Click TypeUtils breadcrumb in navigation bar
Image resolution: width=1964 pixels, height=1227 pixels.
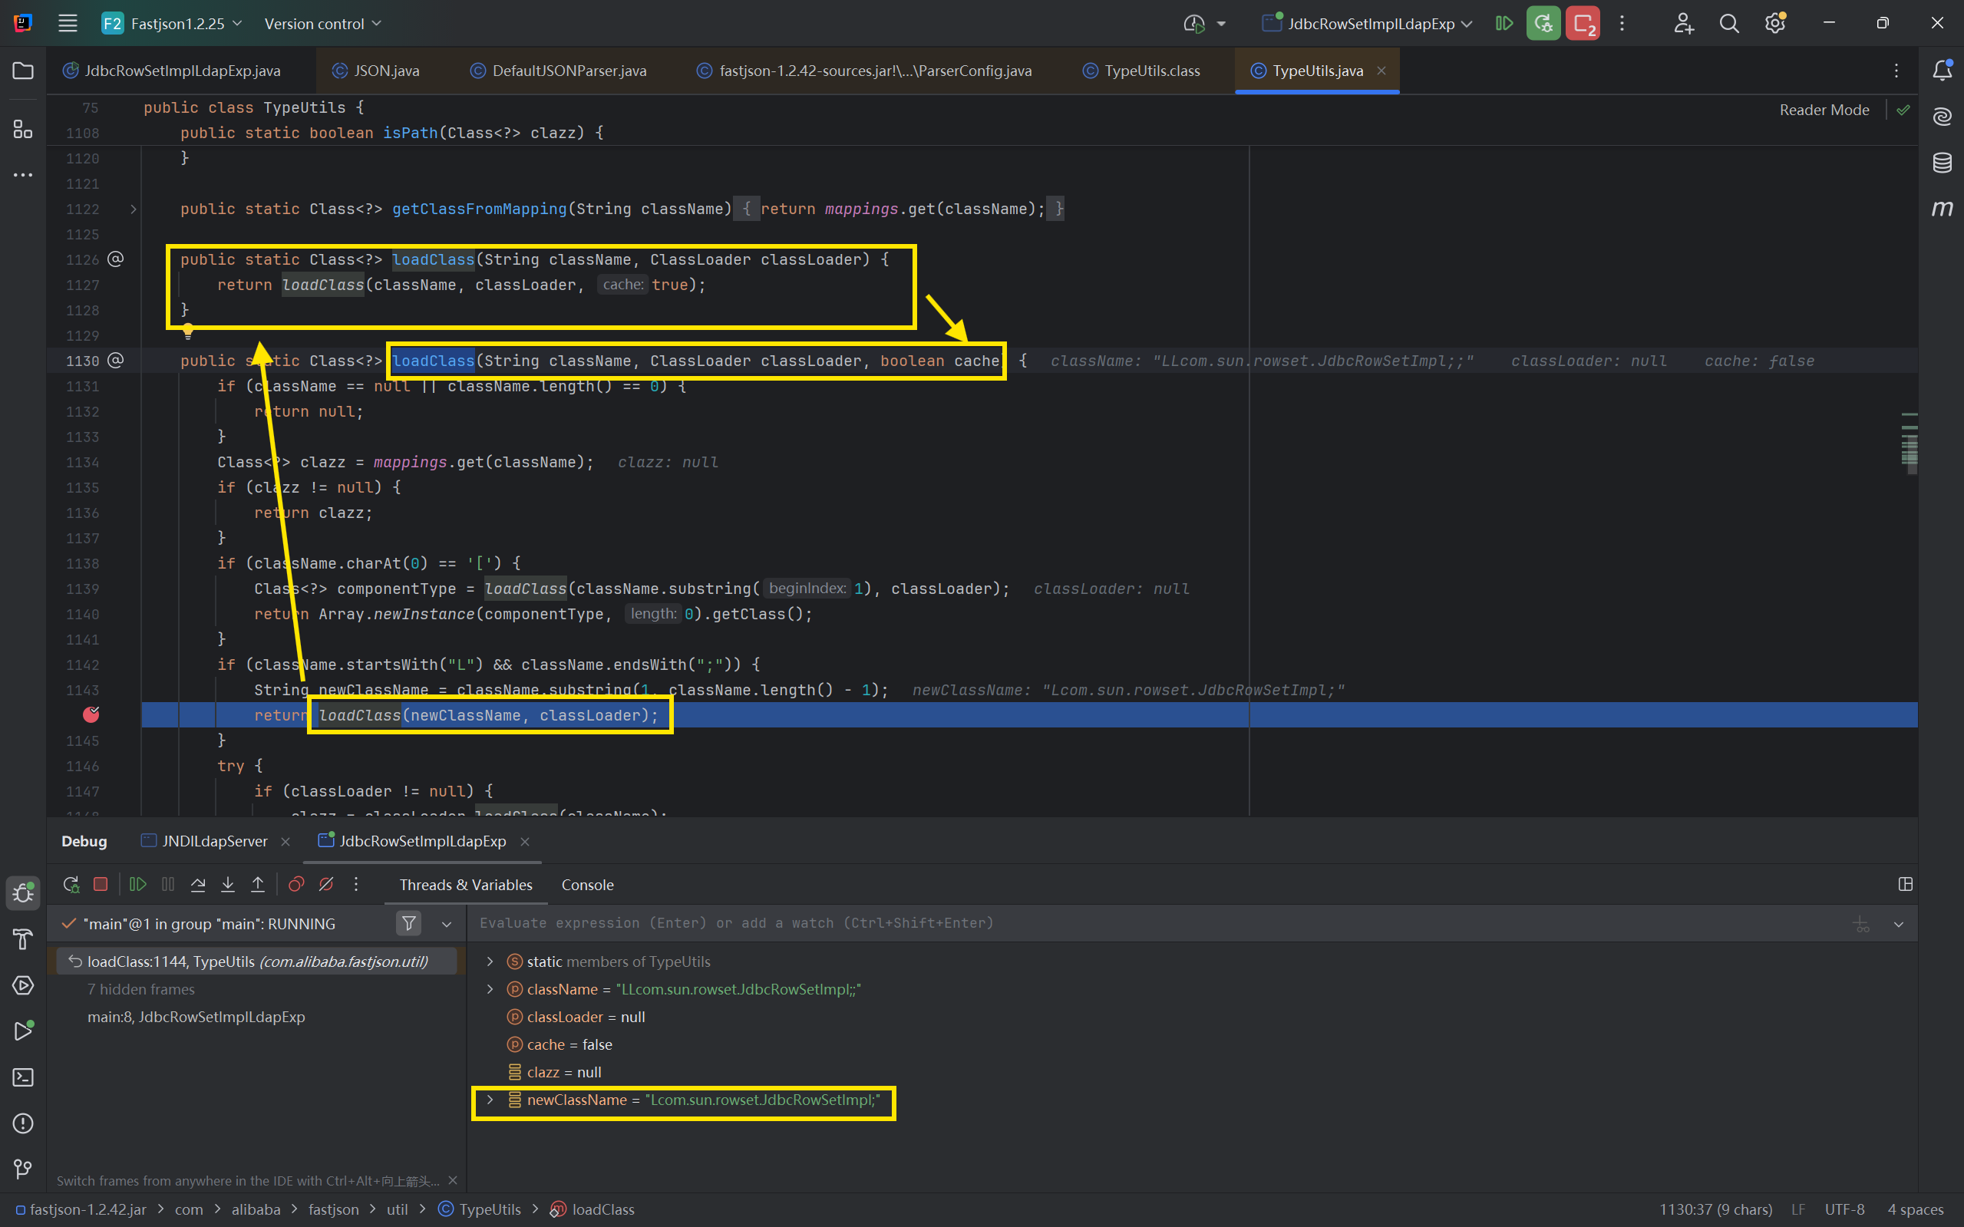[x=480, y=1209]
